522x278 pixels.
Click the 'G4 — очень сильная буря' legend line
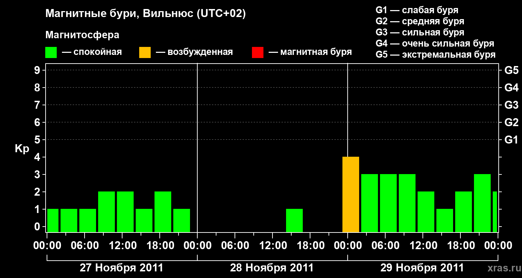pos(435,43)
